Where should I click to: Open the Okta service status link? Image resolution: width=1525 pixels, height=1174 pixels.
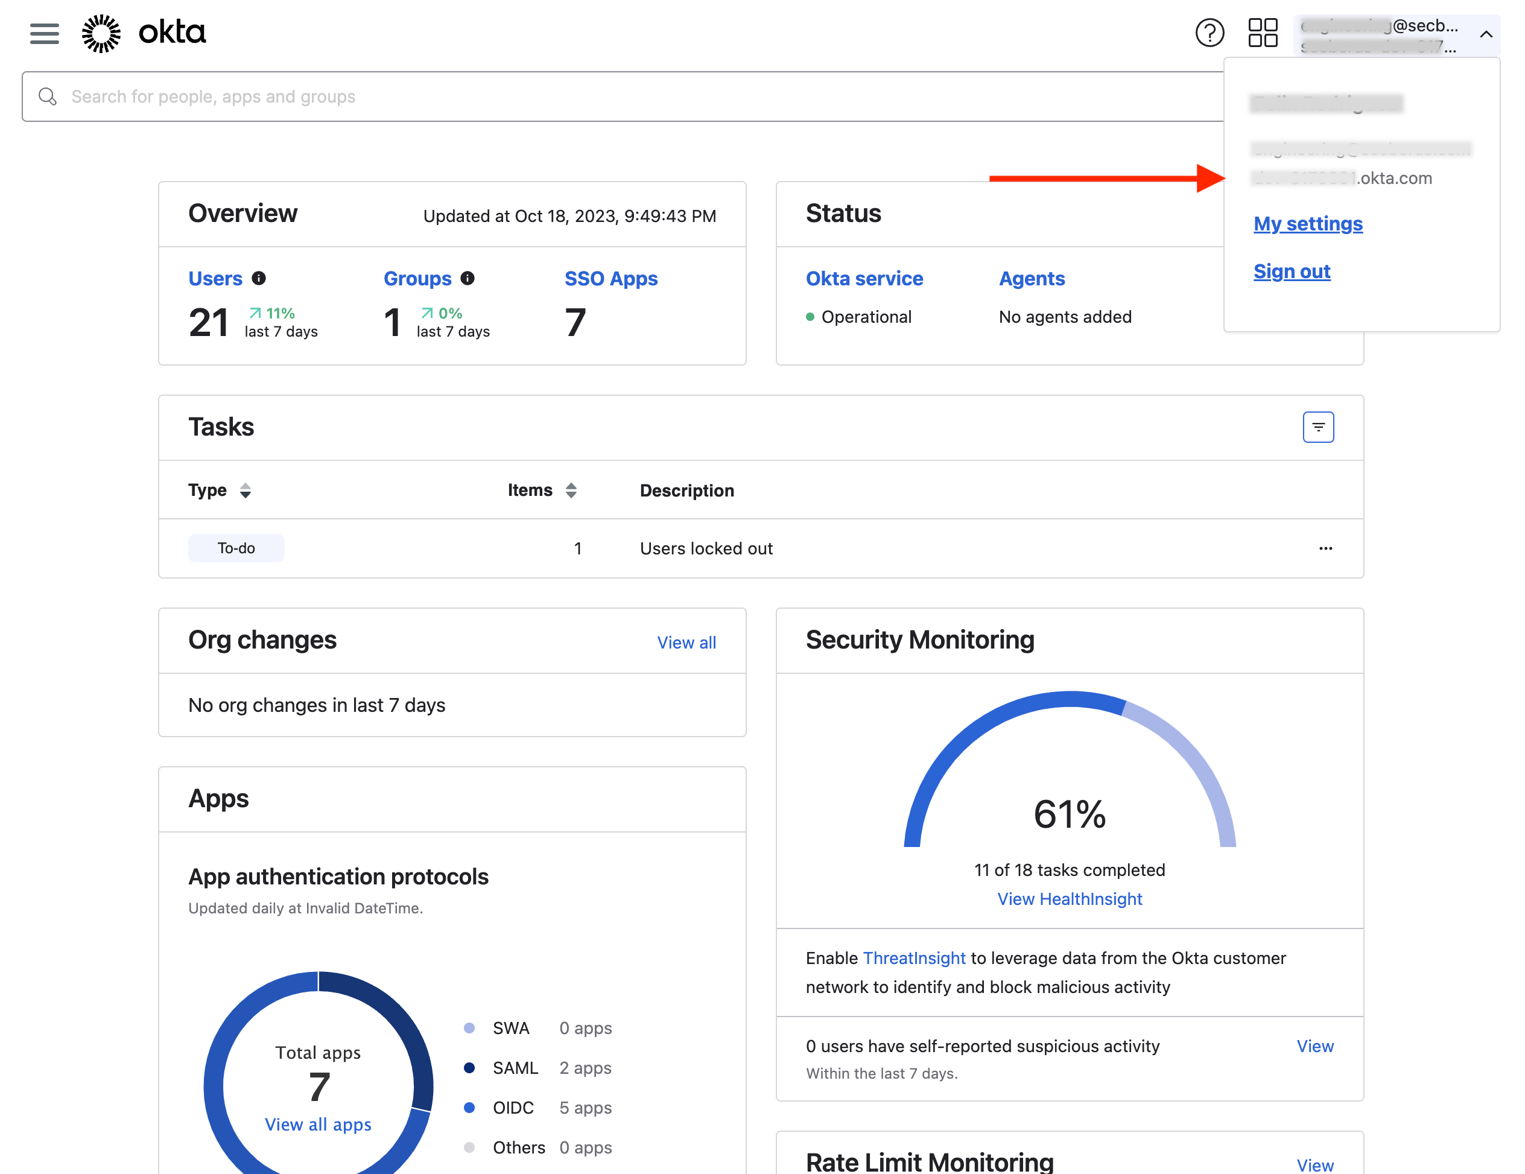point(864,278)
